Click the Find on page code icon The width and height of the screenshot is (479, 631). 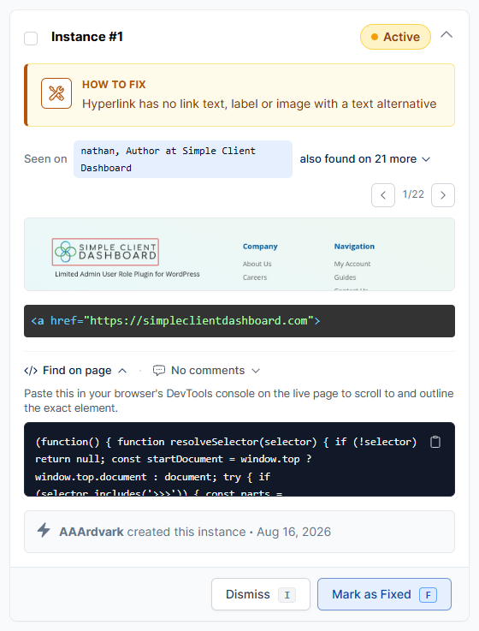click(x=31, y=370)
